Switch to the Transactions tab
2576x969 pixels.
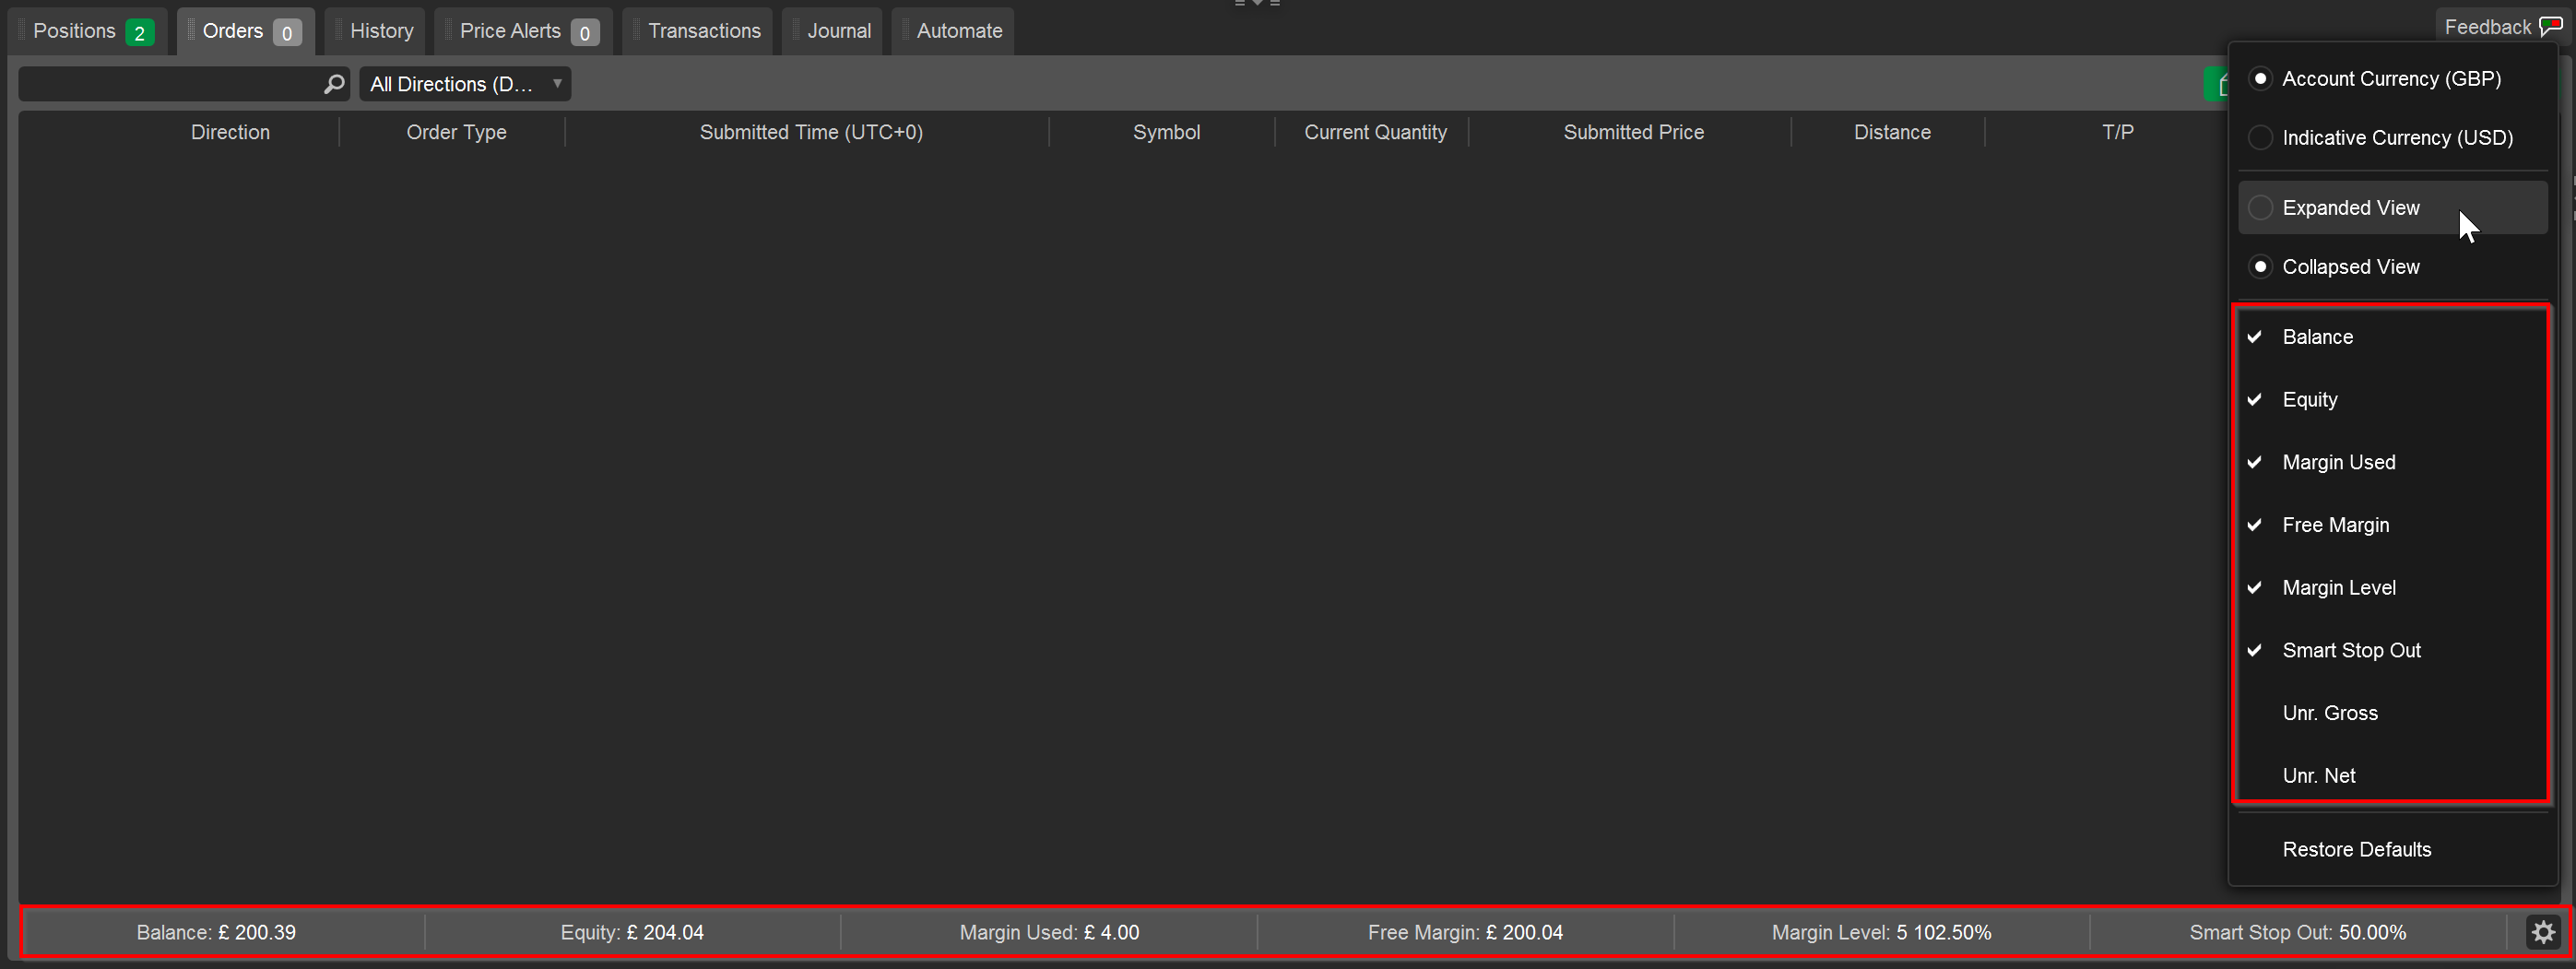coord(698,31)
